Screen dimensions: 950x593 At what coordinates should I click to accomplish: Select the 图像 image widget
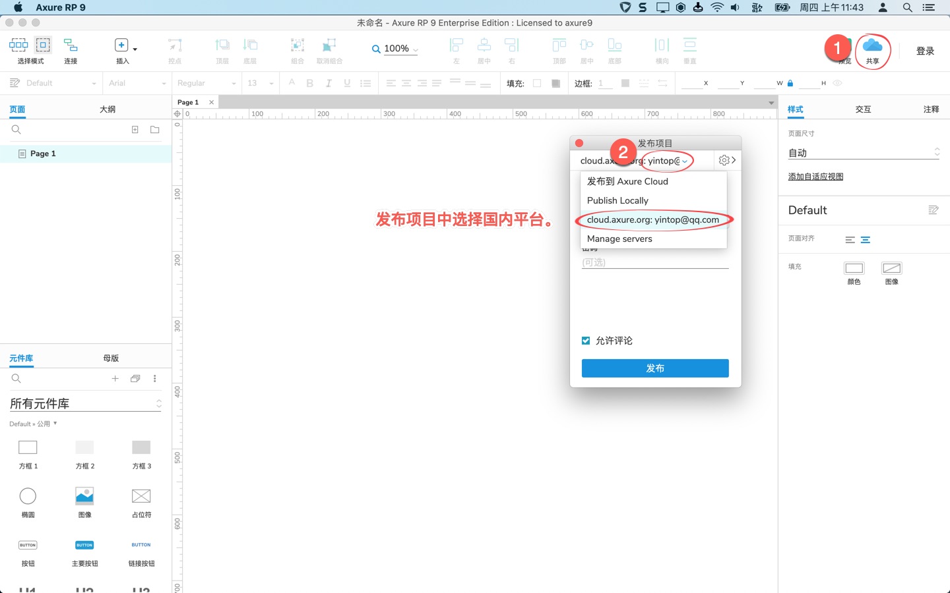(84, 503)
